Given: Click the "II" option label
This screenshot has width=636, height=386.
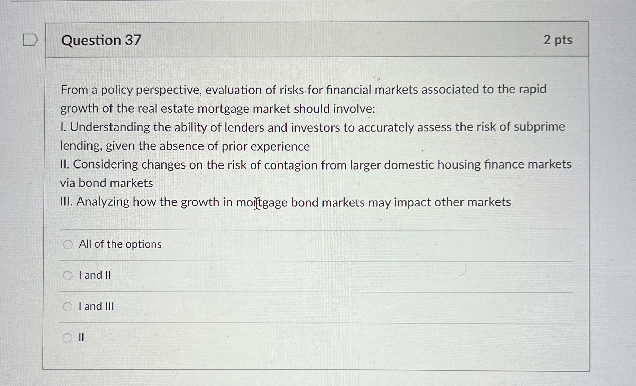Looking at the screenshot, I should (81, 337).
